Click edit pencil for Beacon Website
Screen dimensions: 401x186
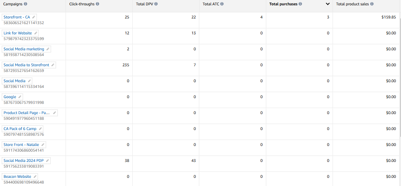pyautogui.click(x=35, y=176)
